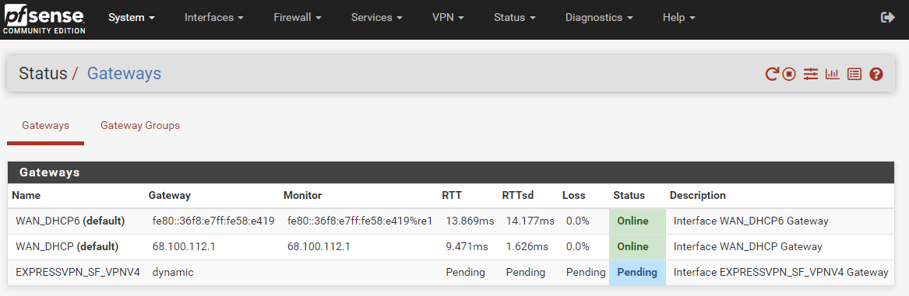909x296 pixels.
Task: Expand the System dropdown menu
Action: tap(132, 17)
